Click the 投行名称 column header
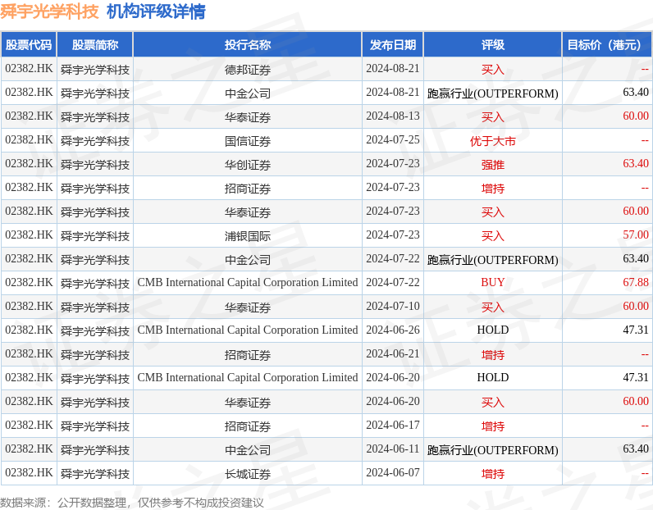Viewport: 653px width, 510px height. click(248, 44)
